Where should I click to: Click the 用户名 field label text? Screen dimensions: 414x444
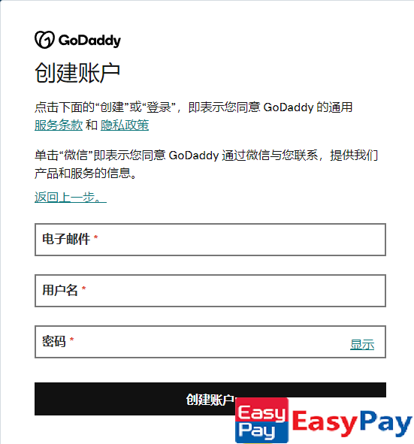60,290
